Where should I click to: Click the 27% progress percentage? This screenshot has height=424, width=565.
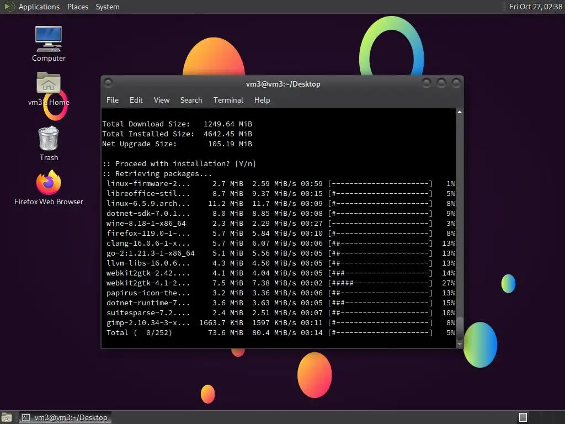point(449,283)
